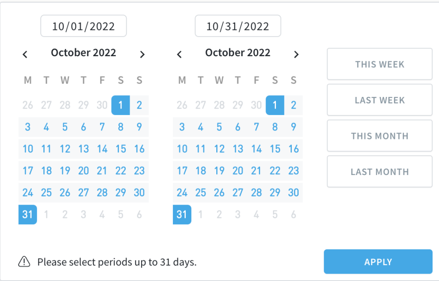Choose THIS MONTH preset
The image size is (439, 281).
click(x=380, y=136)
